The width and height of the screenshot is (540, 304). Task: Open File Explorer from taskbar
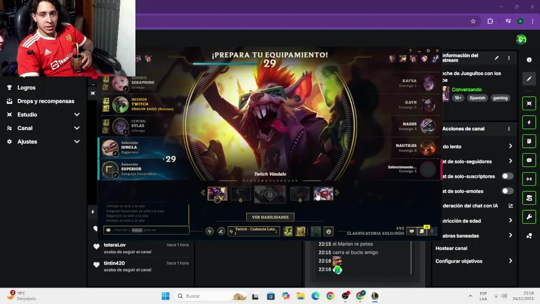click(300, 296)
